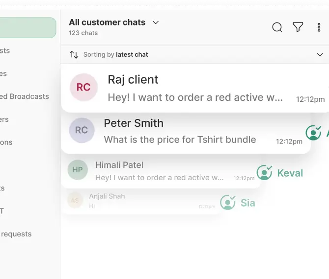The image size is (329, 279).
Task: Click the sort arrows icon
Action: point(74,55)
